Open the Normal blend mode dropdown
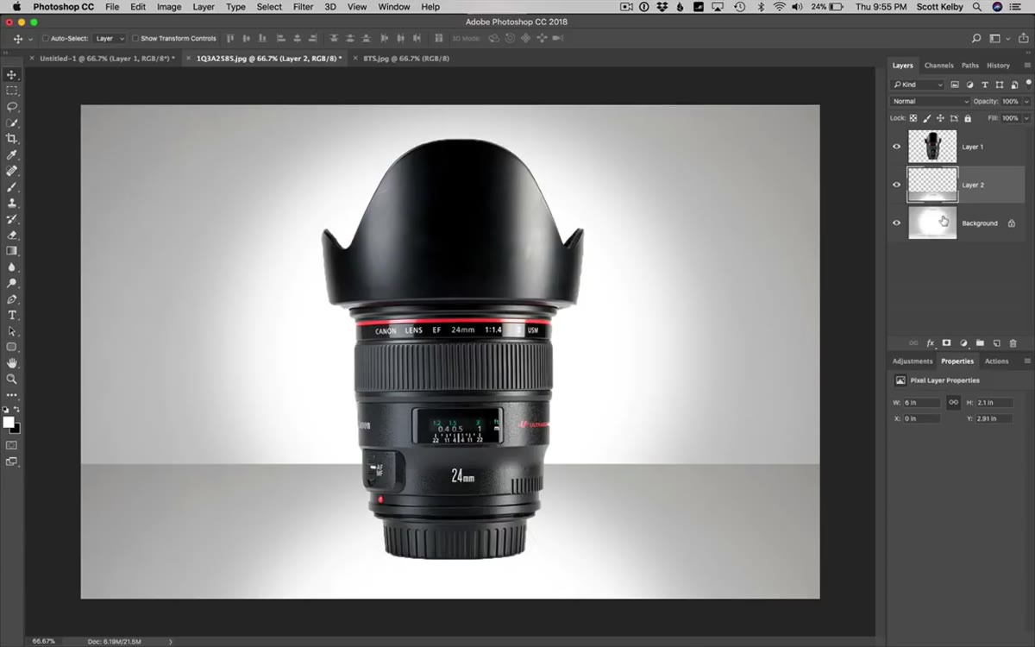The image size is (1035, 647). (x=931, y=101)
